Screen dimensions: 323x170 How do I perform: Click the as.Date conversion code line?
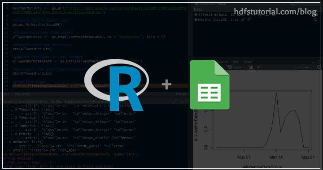tap(78, 61)
